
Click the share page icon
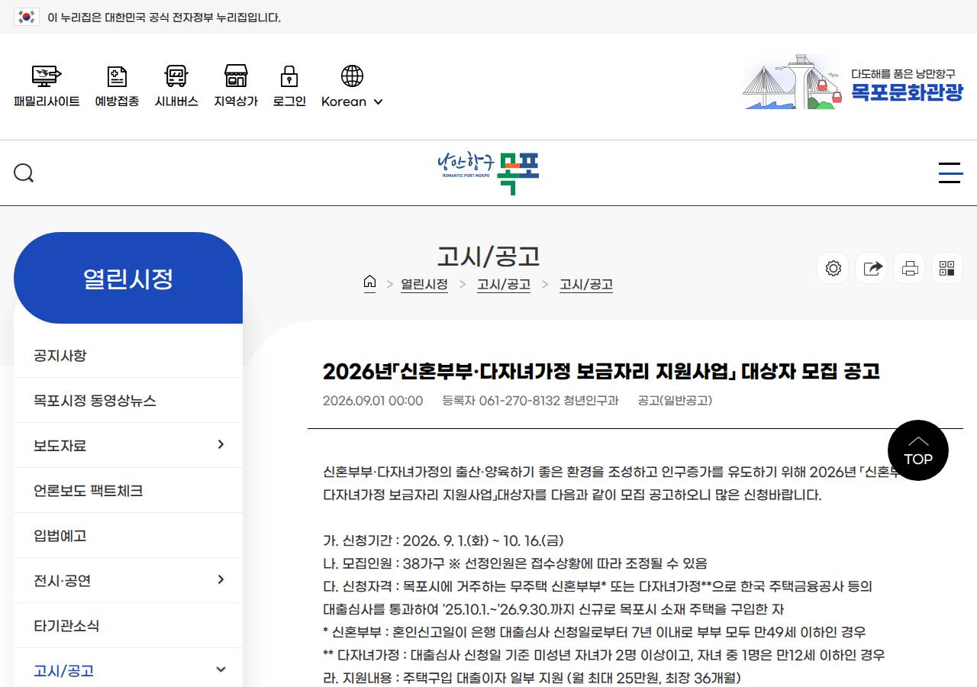[872, 269]
